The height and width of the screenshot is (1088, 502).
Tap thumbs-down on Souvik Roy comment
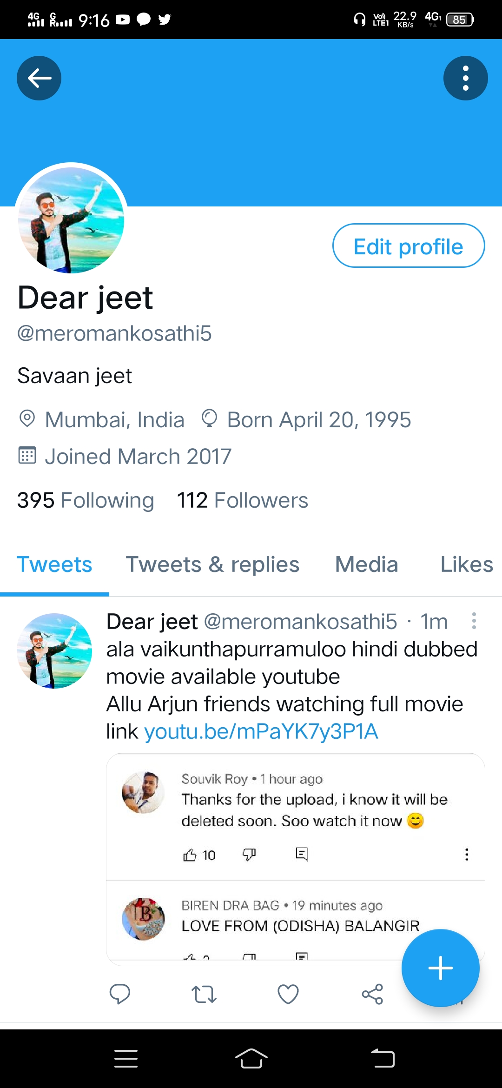pyautogui.click(x=249, y=854)
